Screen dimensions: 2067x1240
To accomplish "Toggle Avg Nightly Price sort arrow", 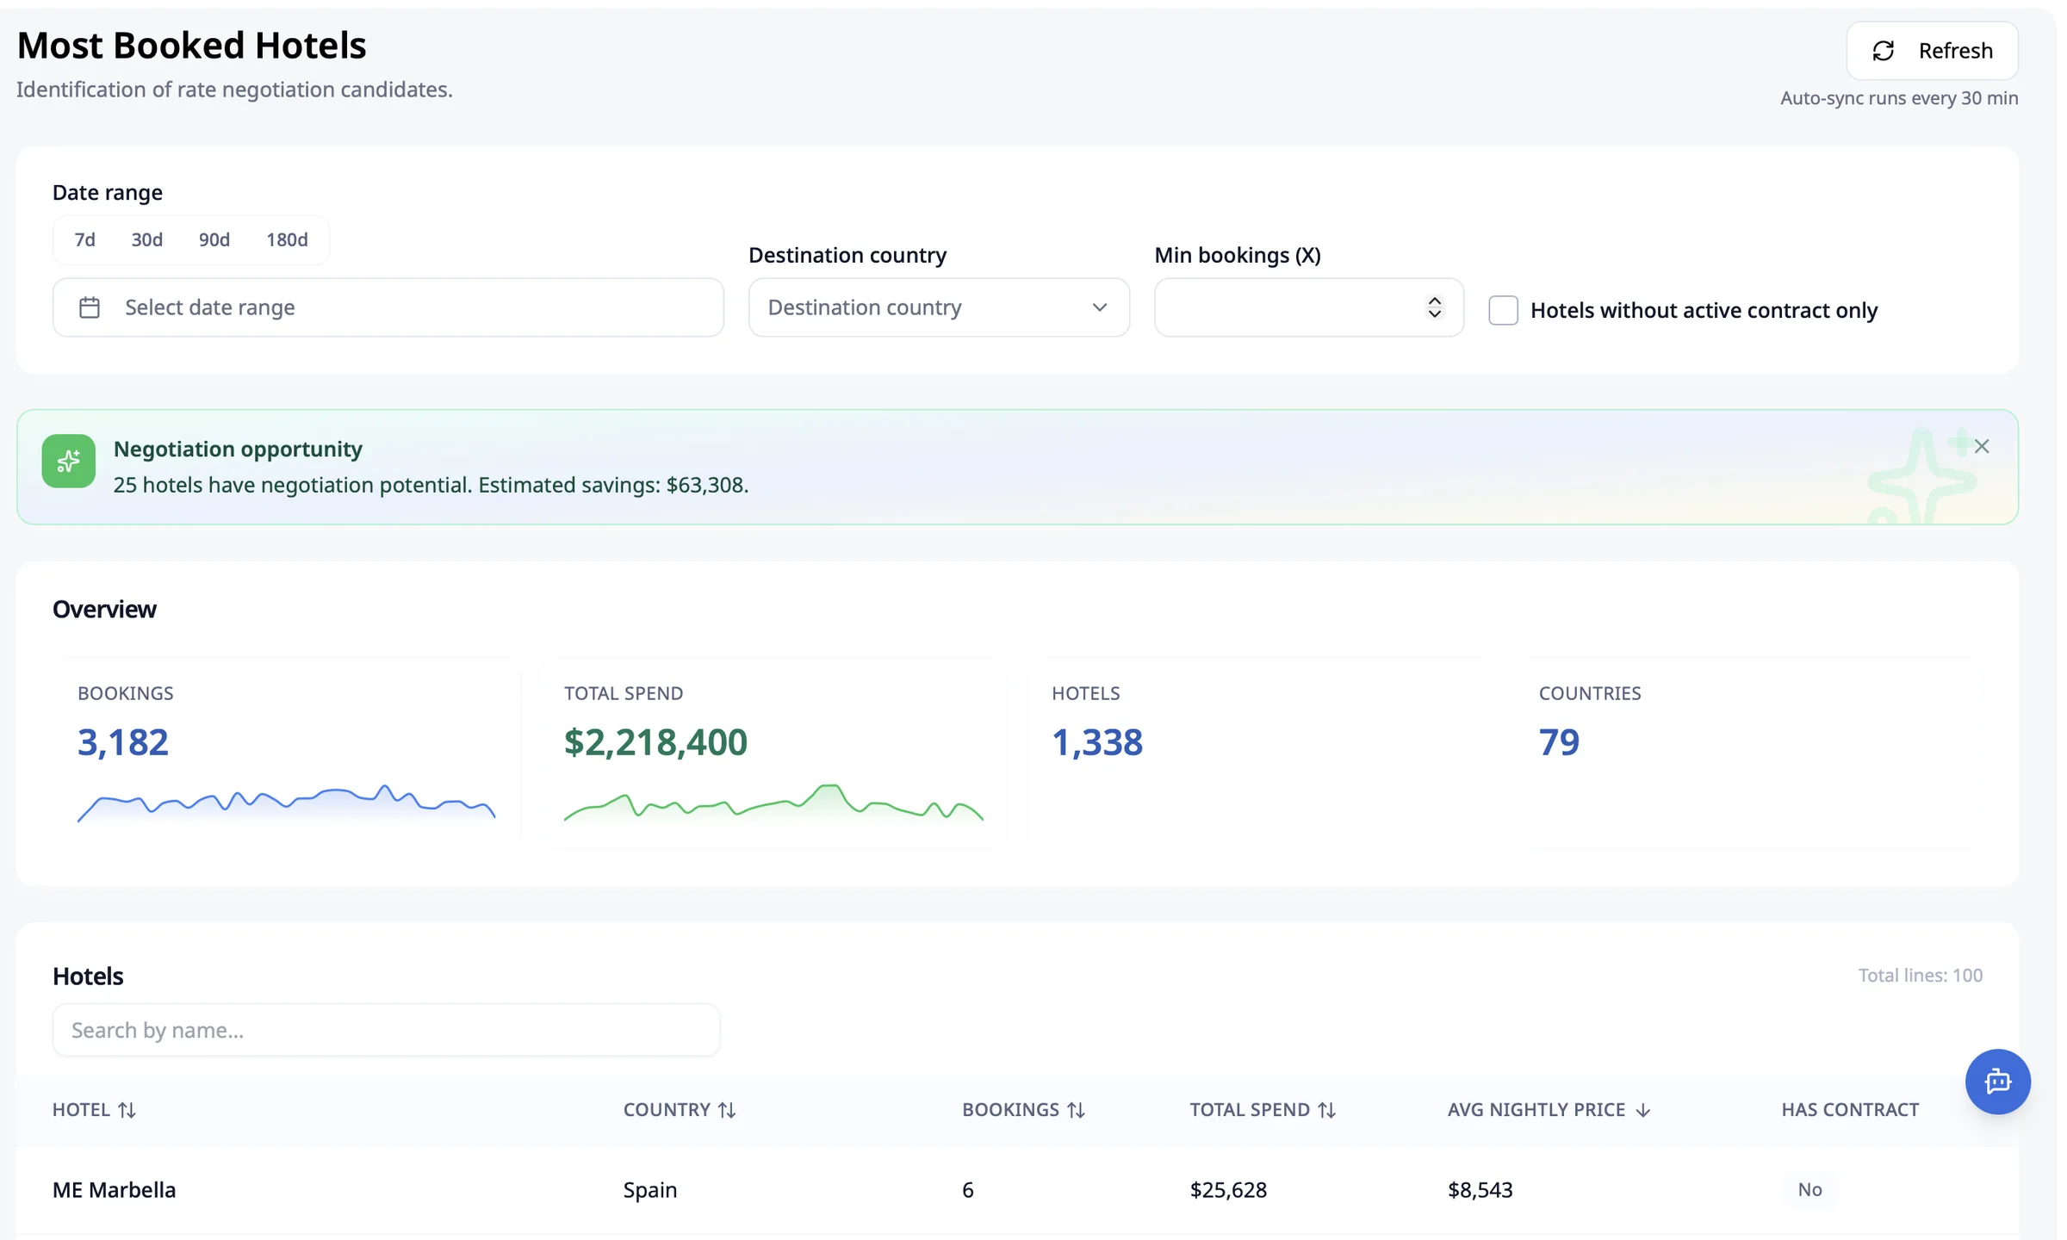I will 1642,1111.
